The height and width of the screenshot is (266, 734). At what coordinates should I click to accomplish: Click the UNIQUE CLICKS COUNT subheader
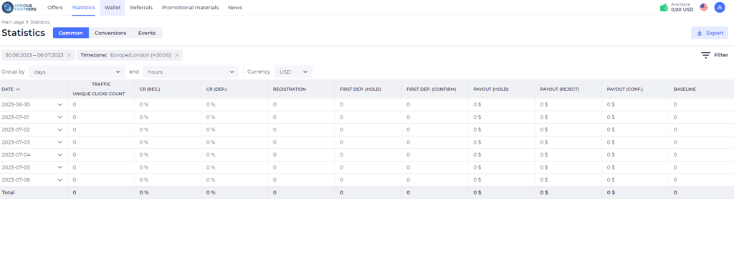click(x=99, y=94)
